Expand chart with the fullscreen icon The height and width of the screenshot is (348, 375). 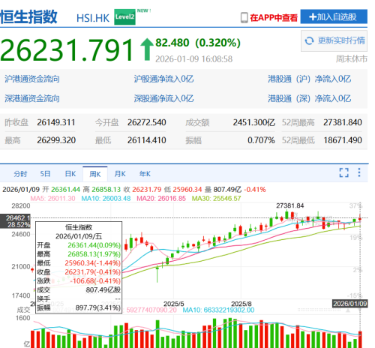click(343, 172)
